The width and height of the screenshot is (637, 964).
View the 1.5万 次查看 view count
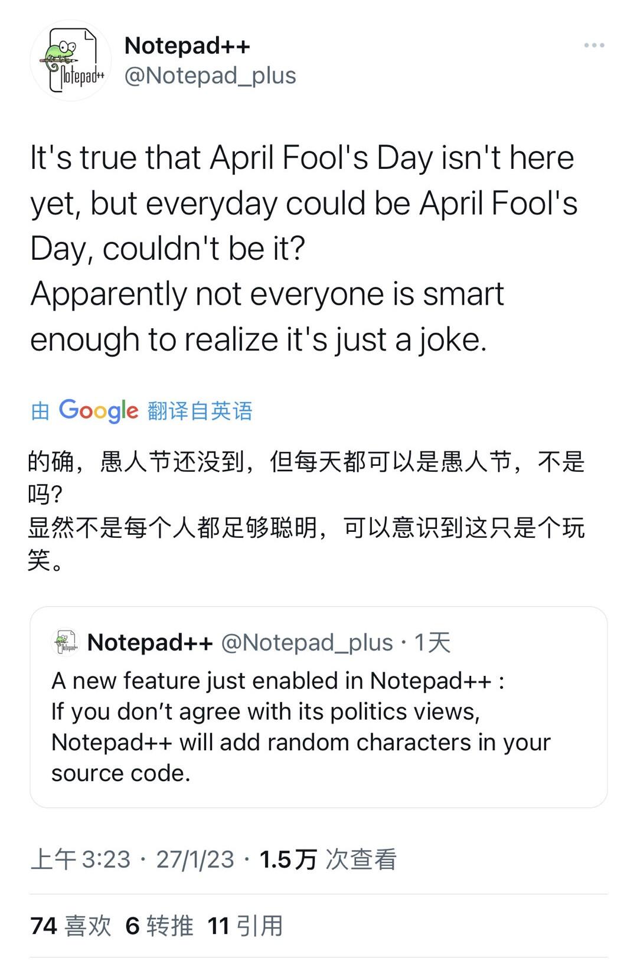(x=328, y=860)
